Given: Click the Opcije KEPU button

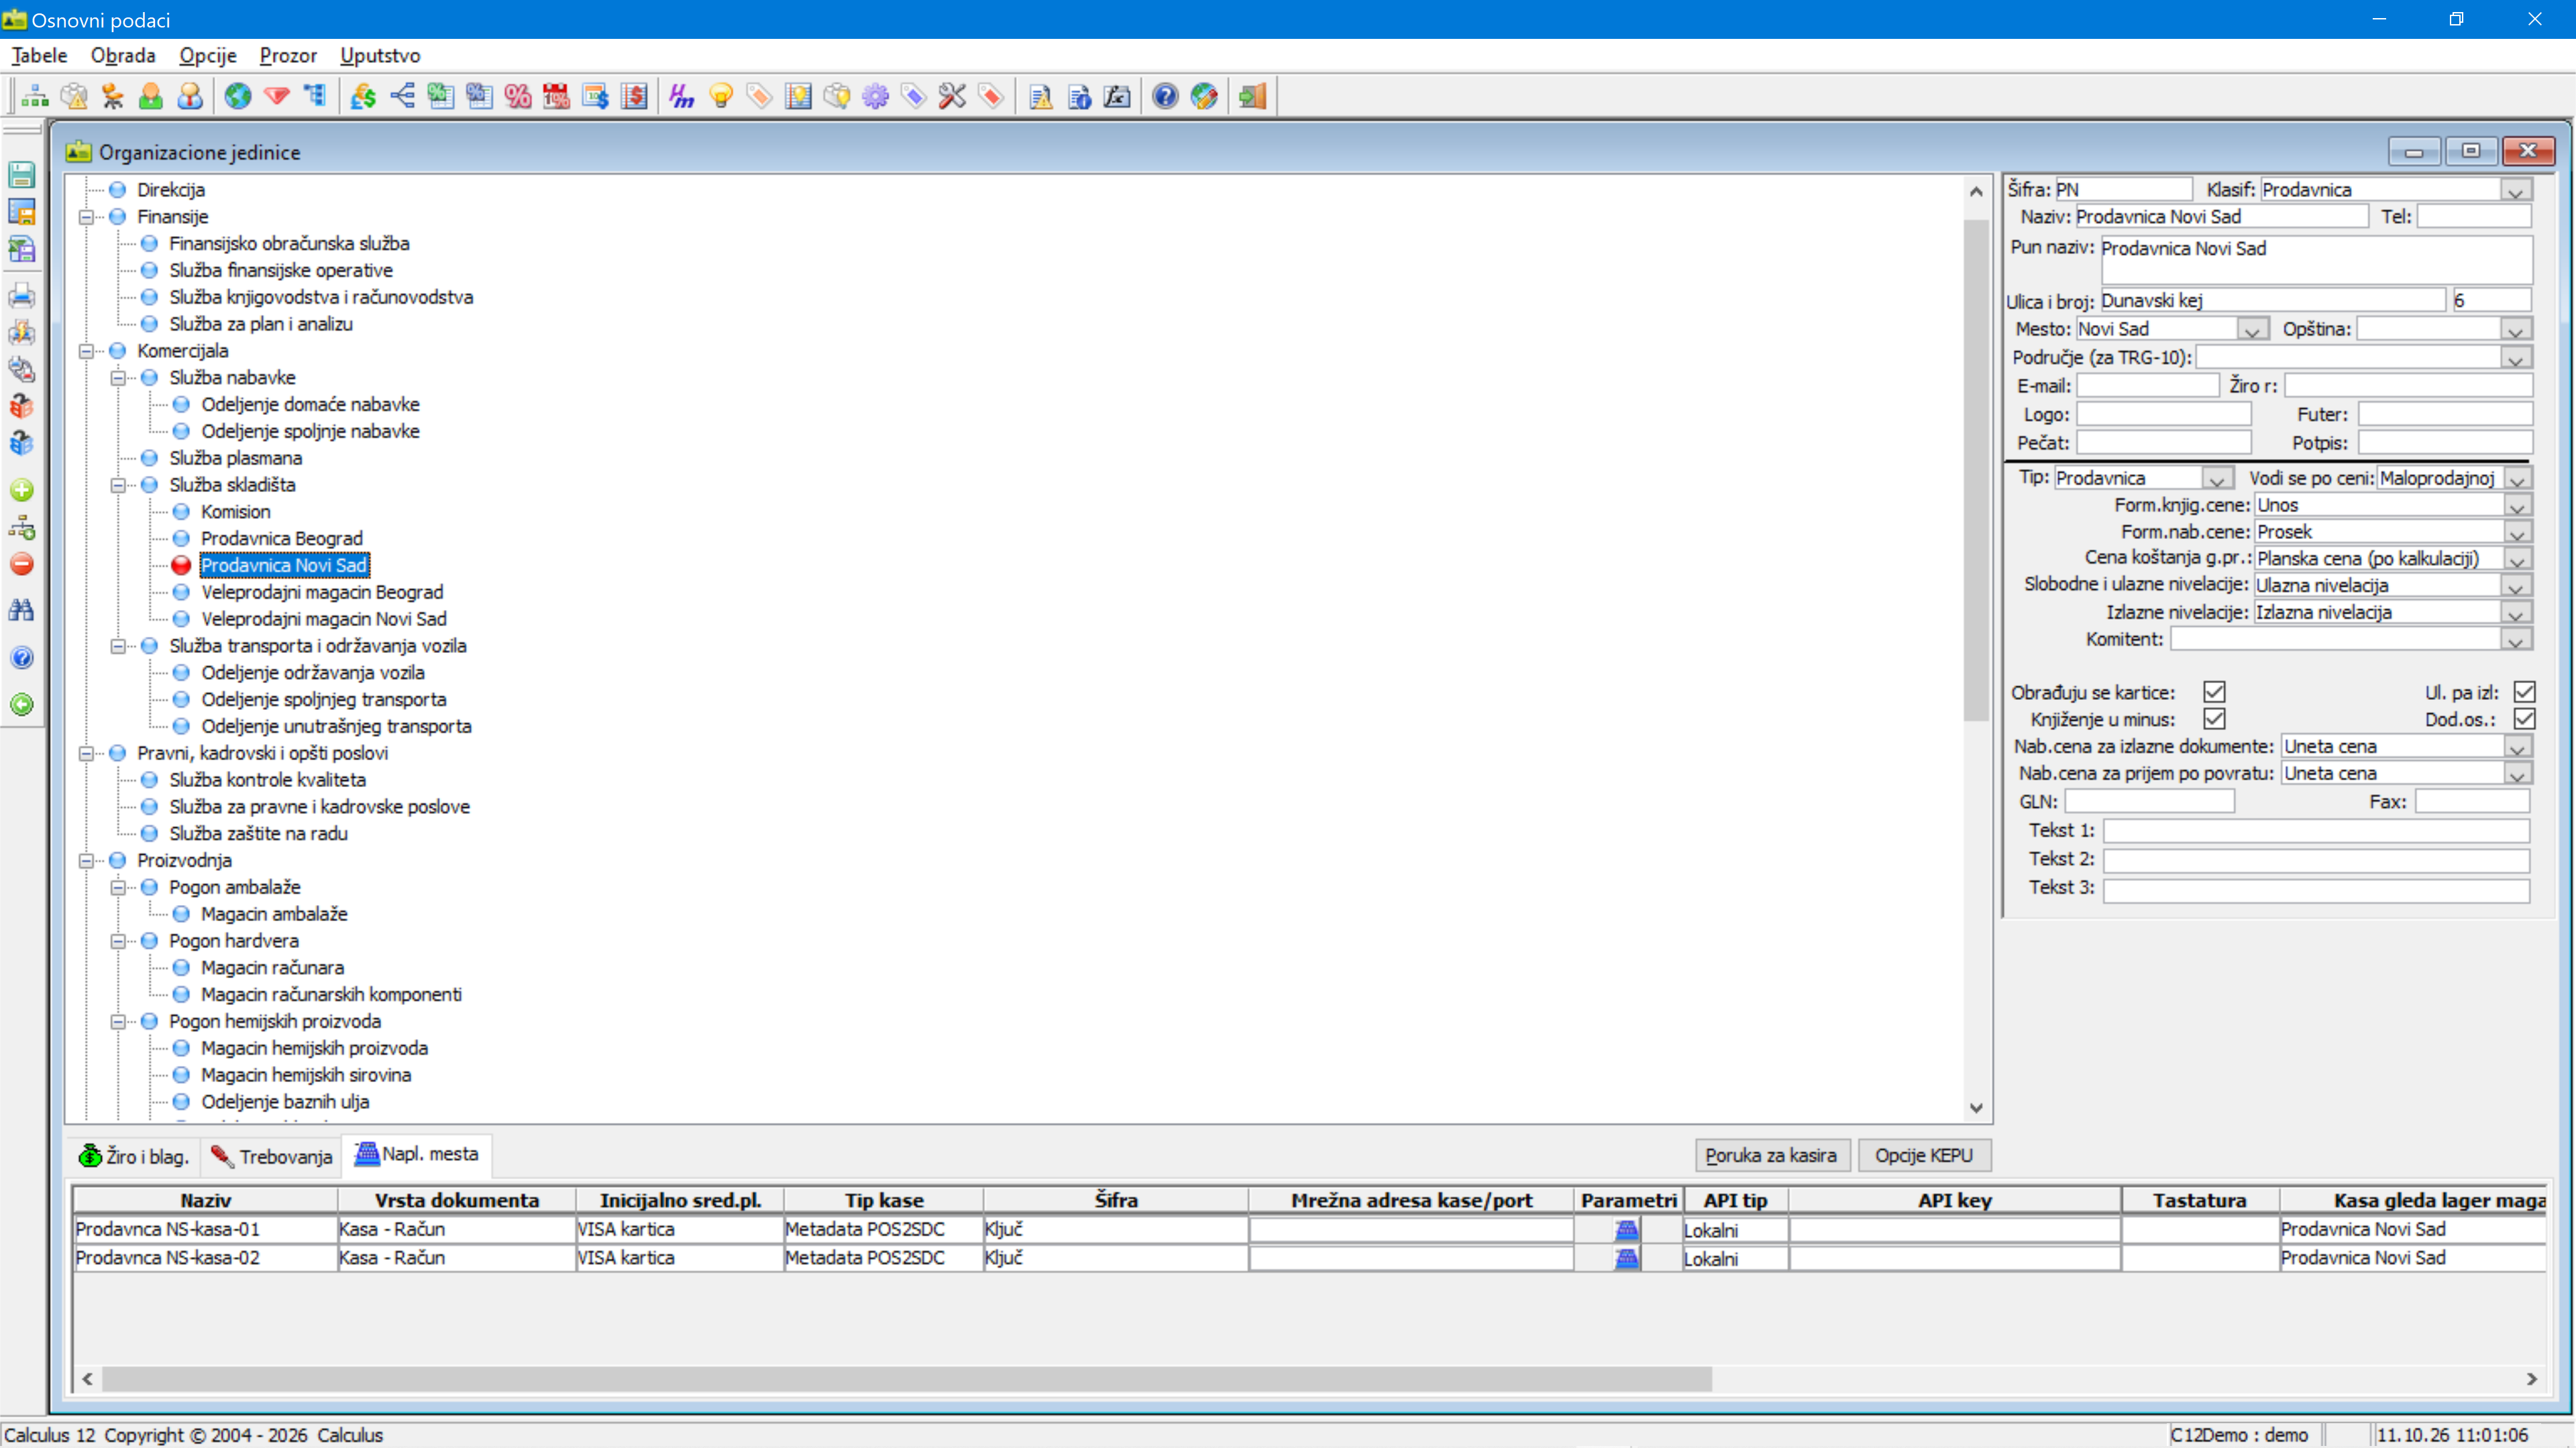Looking at the screenshot, I should pos(1924,1155).
